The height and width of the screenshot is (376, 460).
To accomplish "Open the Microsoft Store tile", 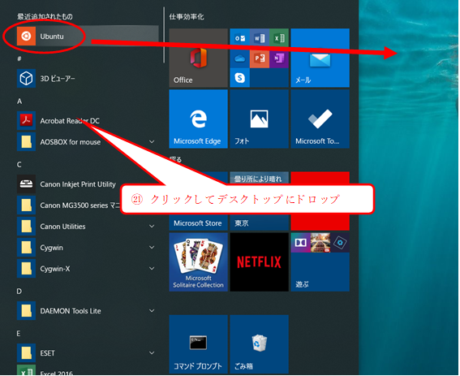I will click(198, 223).
